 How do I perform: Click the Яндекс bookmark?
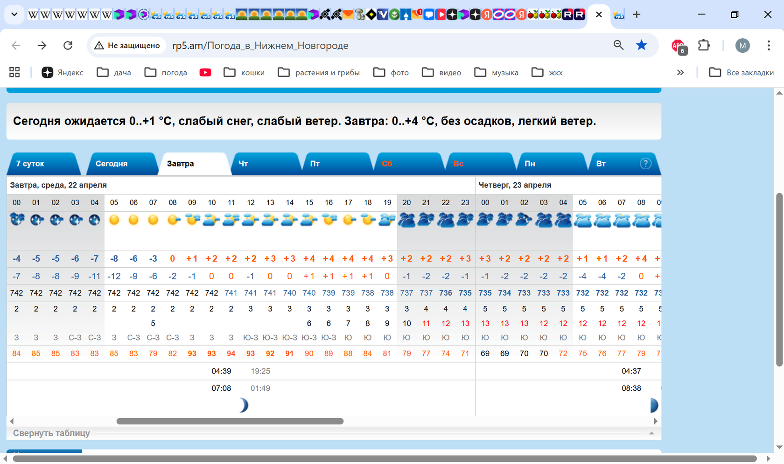pos(63,72)
